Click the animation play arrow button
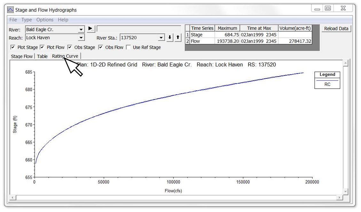361x212 pixels. 91,29
